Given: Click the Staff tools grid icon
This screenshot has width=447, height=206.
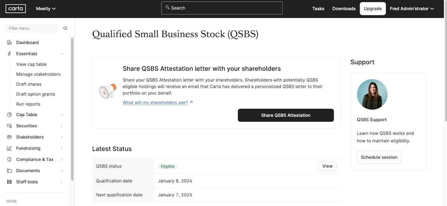Looking at the screenshot, I should coord(9,182).
